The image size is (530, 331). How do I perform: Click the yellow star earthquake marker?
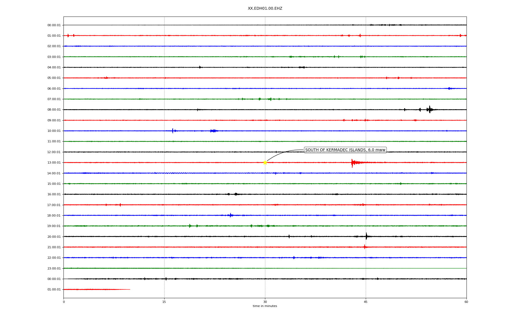point(265,162)
